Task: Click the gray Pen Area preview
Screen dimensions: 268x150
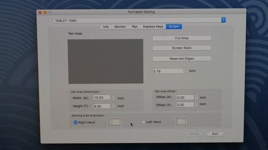Action: click(x=106, y=61)
